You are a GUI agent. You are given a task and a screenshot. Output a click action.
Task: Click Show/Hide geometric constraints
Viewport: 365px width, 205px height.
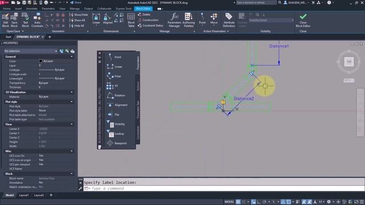pos(79,15)
